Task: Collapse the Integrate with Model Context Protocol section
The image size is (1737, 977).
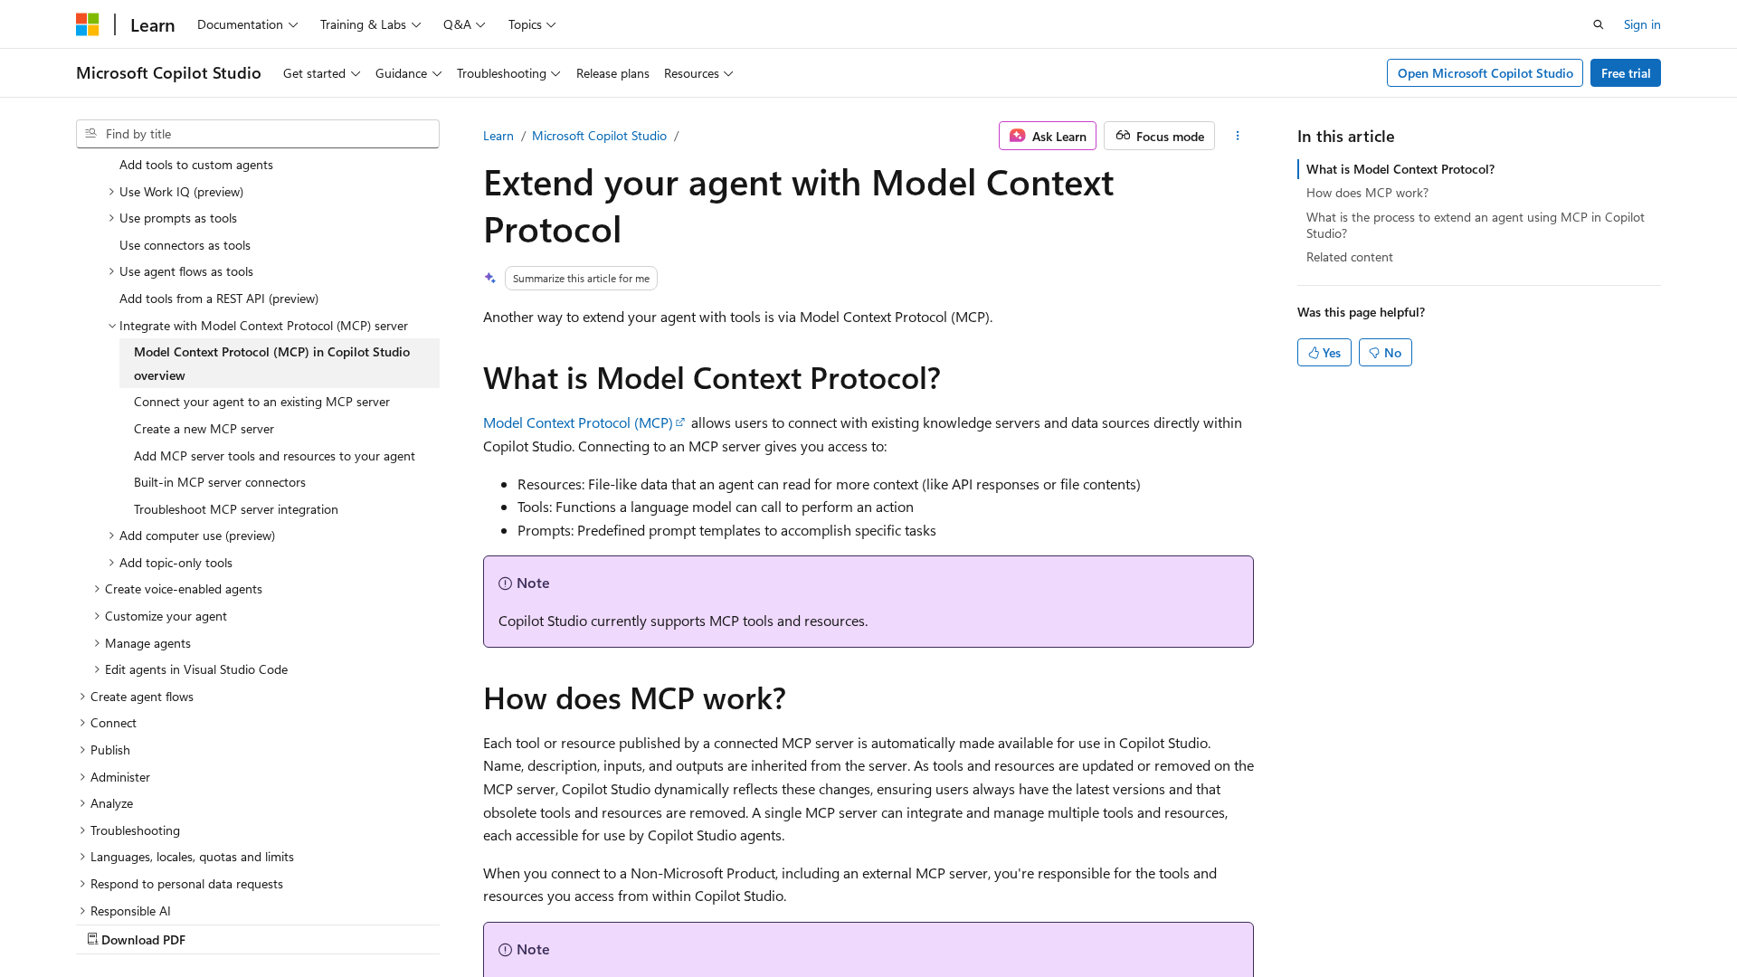Action: pyautogui.click(x=112, y=326)
